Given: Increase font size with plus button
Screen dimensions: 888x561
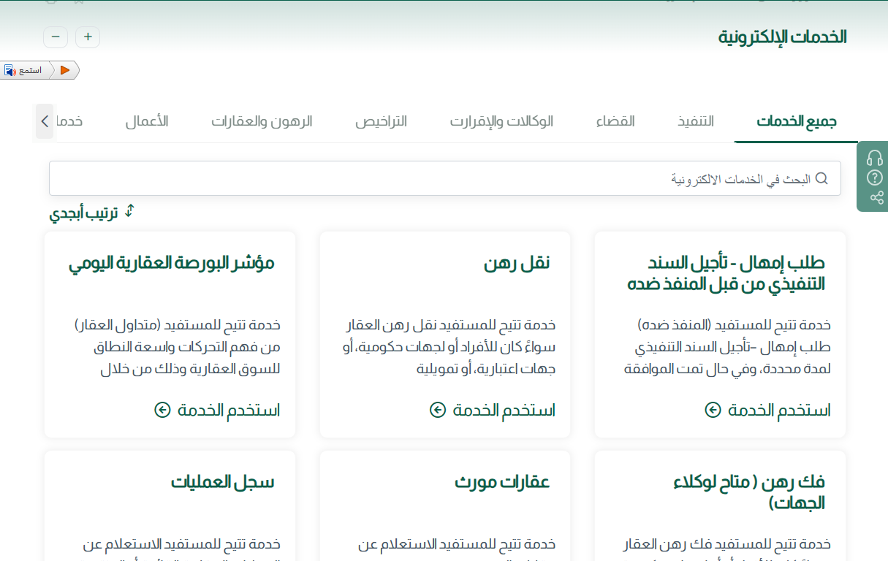Looking at the screenshot, I should pos(88,37).
